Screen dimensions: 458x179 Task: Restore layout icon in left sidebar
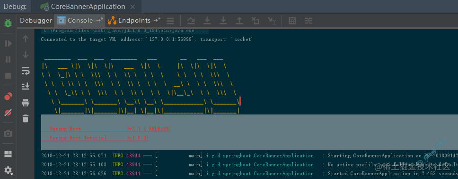[x=8, y=154]
